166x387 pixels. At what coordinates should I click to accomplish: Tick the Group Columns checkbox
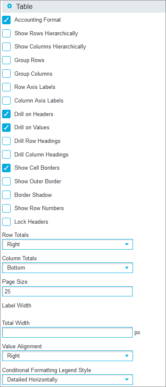point(6,74)
